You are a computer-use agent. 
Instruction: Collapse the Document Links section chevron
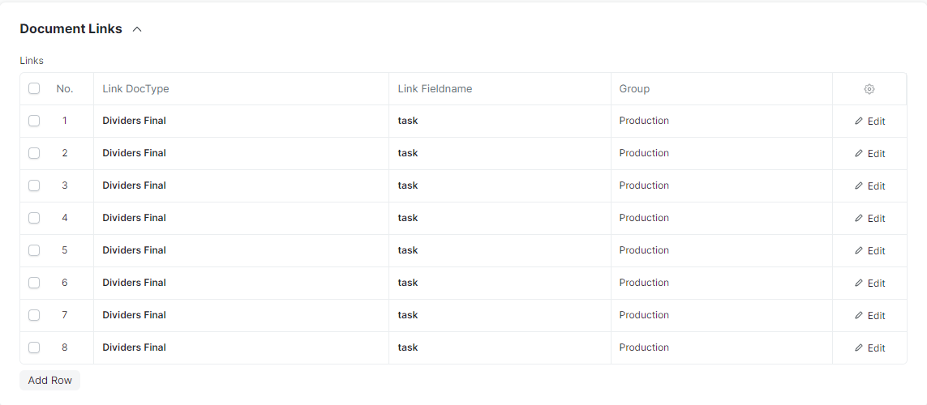tap(137, 29)
